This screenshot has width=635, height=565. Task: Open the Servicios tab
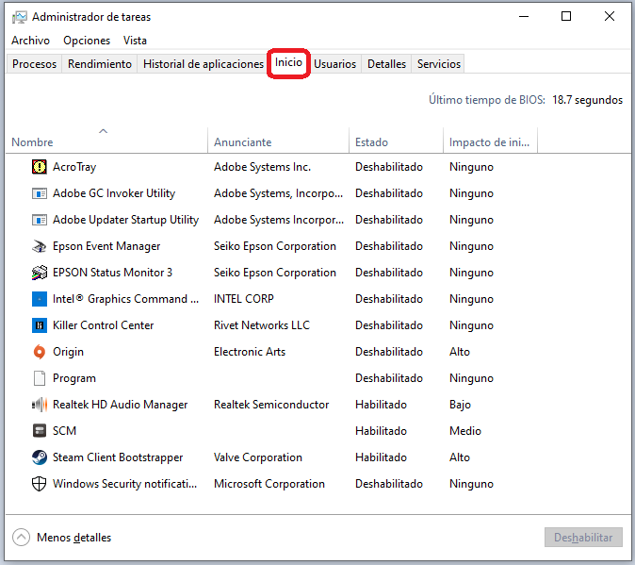tap(439, 64)
